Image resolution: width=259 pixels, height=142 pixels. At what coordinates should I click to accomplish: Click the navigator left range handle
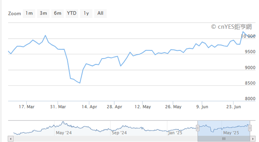pos(197,128)
